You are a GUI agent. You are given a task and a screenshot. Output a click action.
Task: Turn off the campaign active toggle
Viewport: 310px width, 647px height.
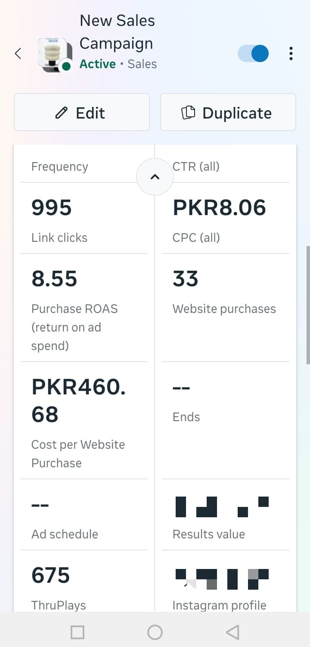tap(253, 53)
